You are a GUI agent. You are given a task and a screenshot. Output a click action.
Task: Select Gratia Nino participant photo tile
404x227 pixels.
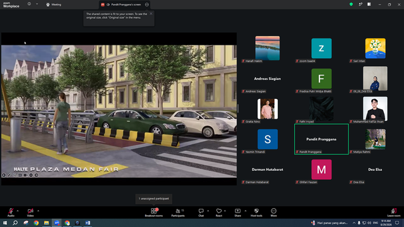point(268,109)
